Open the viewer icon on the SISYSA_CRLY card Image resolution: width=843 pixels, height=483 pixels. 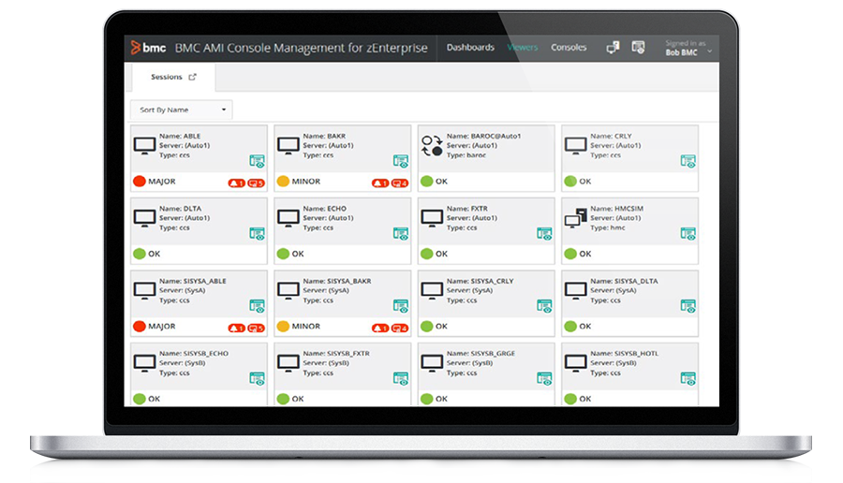[543, 306]
